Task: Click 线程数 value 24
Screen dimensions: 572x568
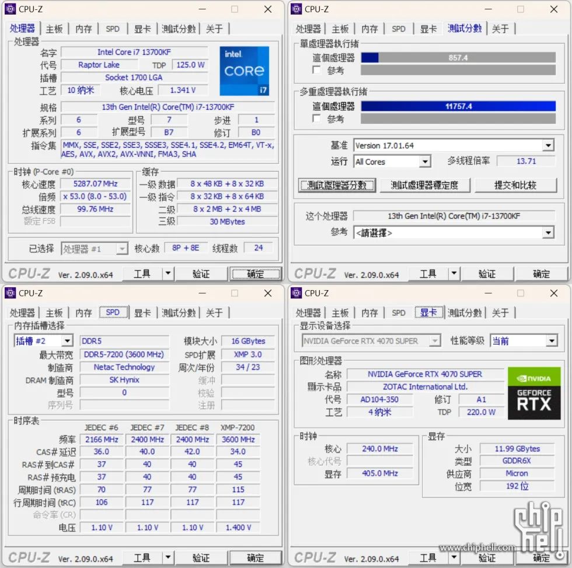Action: 258,248
